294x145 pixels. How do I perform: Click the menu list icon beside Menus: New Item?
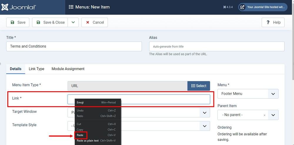tap(71, 7)
